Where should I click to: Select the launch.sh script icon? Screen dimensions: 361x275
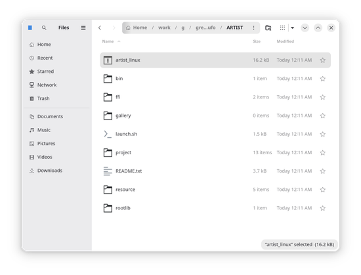coord(108,134)
